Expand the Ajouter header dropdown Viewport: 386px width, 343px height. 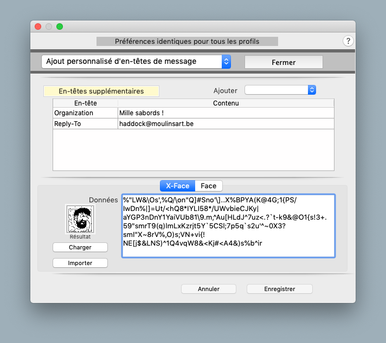(x=280, y=90)
